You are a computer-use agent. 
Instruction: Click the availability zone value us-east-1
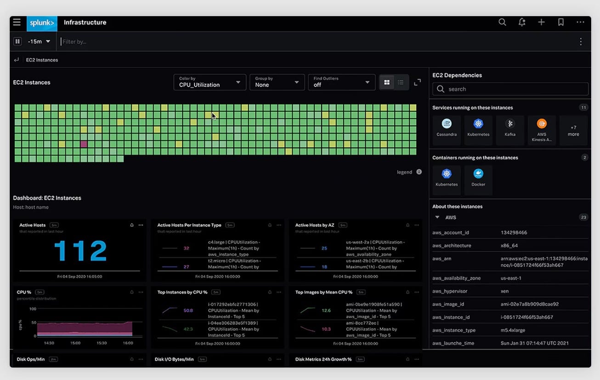pos(511,278)
